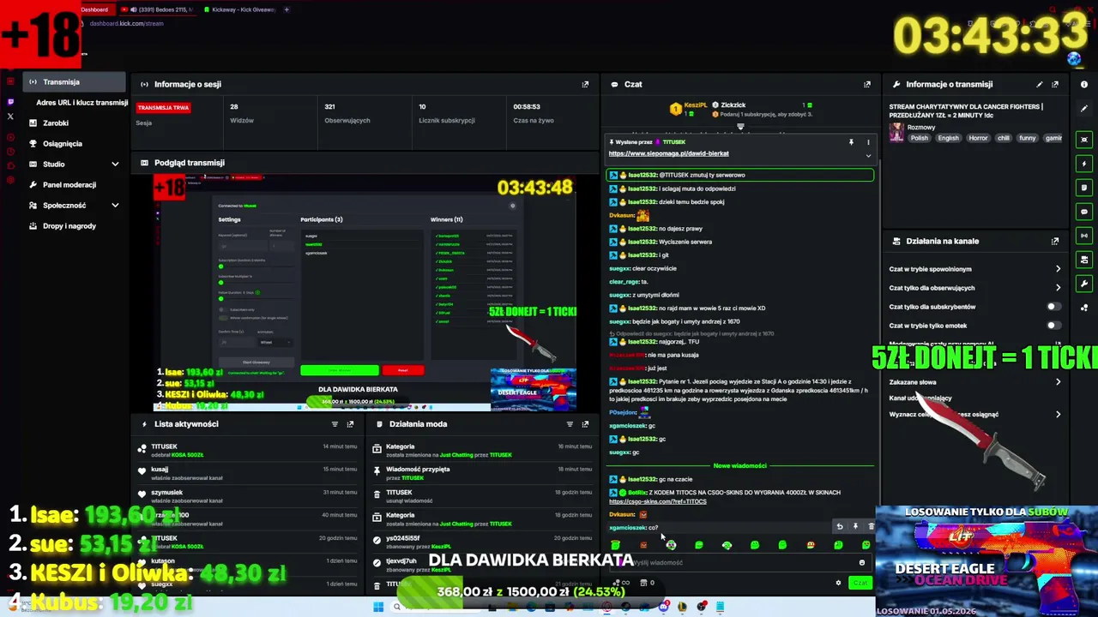The height and width of the screenshot is (617, 1098).
Task: Click the Rozmowy category thumbnail
Action: [x=896, y=132]
